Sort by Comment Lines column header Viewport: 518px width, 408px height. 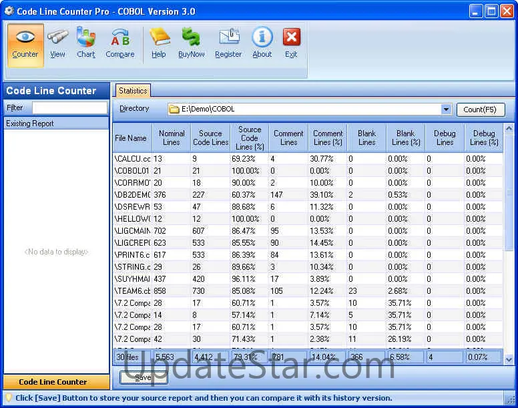pyautogui.click(x=288, y=138)
